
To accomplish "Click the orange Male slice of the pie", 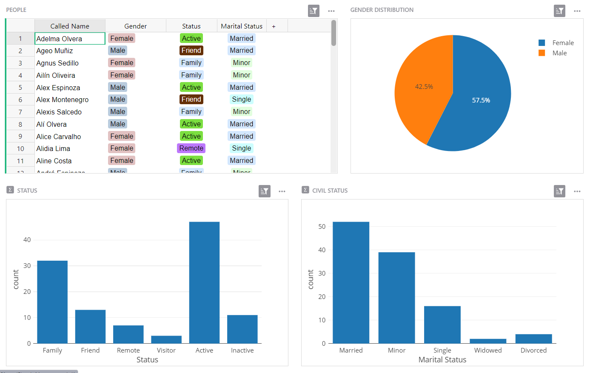I will 419,89.
